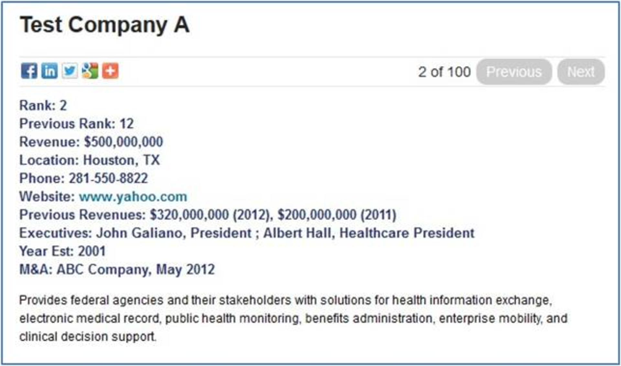Click the LinkedIn share icon
This screenshot has height=366, width=621.
pyautogui.click(x=49, y=71)
